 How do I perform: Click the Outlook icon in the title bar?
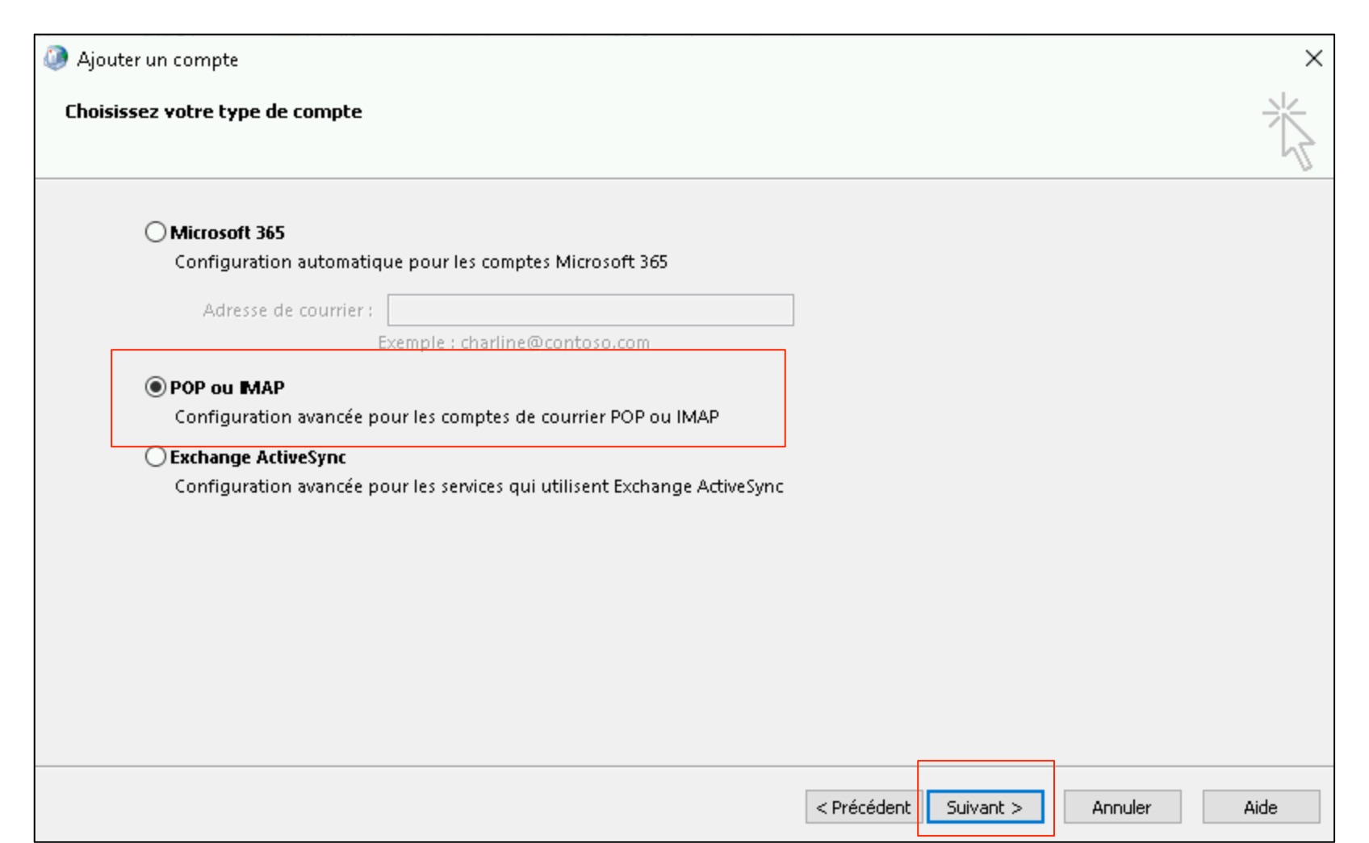pyautogui.click(x=56, y=58)
